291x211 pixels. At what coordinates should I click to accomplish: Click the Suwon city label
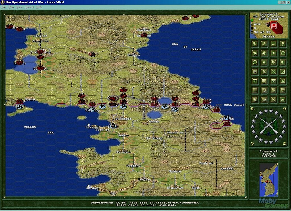(x=123, y=135)
